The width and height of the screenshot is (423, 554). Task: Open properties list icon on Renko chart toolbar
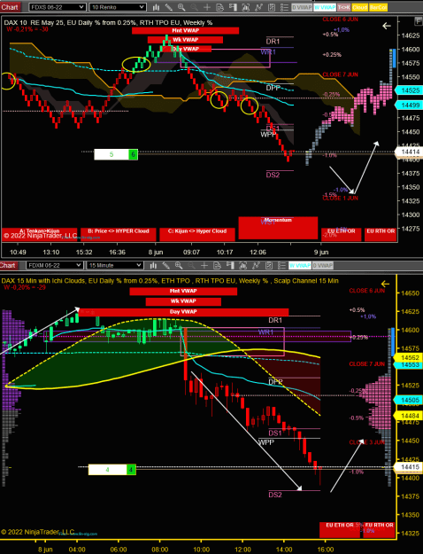pyautogui.click(x=284, y=7)
